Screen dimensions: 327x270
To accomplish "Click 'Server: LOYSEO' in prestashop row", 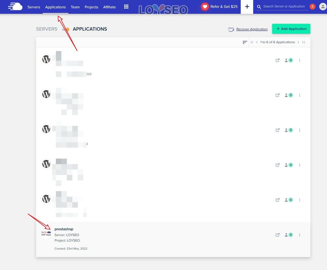I will (x=67, y=235).
